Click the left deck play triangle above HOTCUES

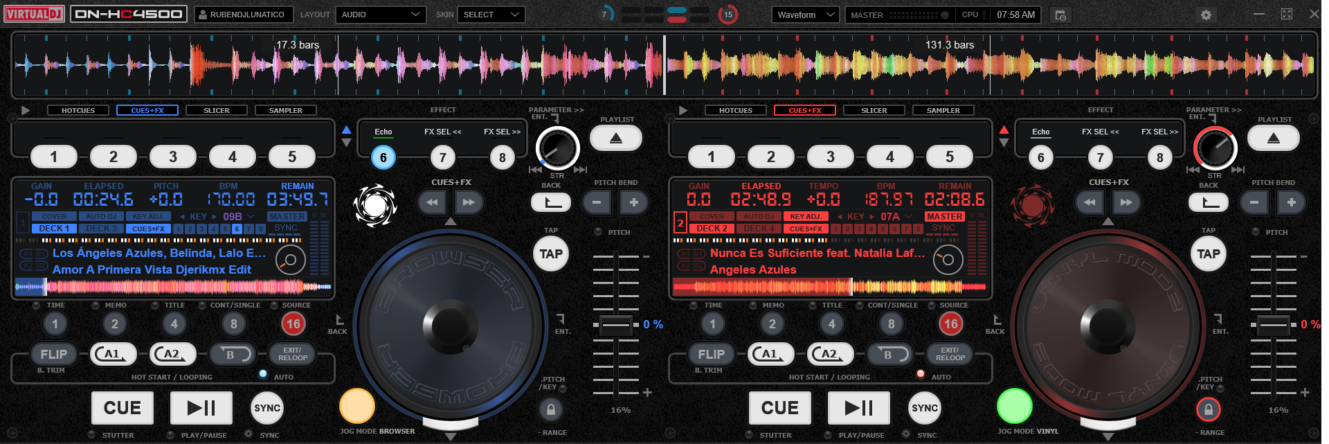pos(26,110)
